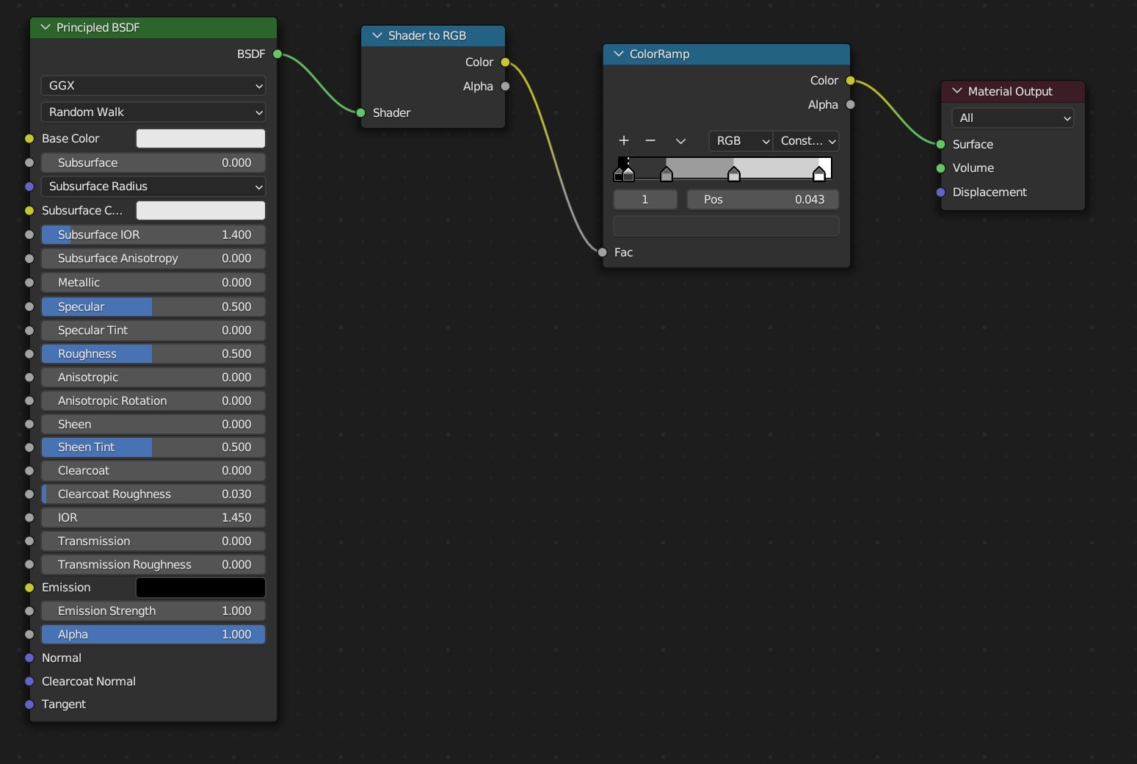This screenshot has width=1137, height=764.
Task: Select the last color stop on the ramp
Action: point(820,173)
